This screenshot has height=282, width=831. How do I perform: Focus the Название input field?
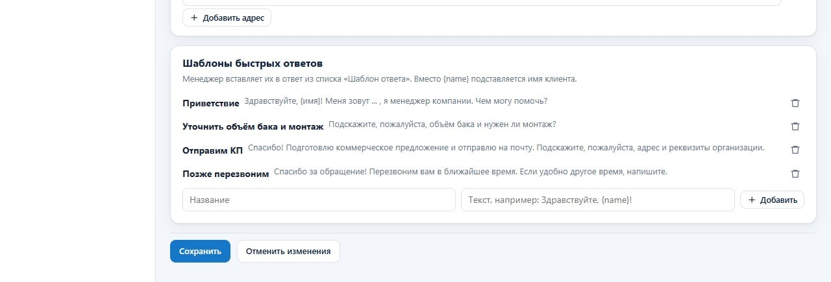[319, 200]
